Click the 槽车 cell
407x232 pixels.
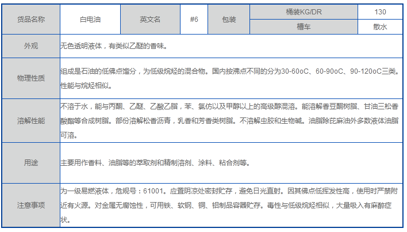pos(304,26)
